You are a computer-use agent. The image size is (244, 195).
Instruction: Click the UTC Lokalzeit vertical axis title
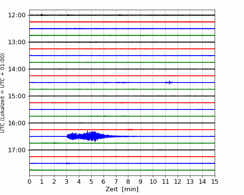tap(3, 93)
